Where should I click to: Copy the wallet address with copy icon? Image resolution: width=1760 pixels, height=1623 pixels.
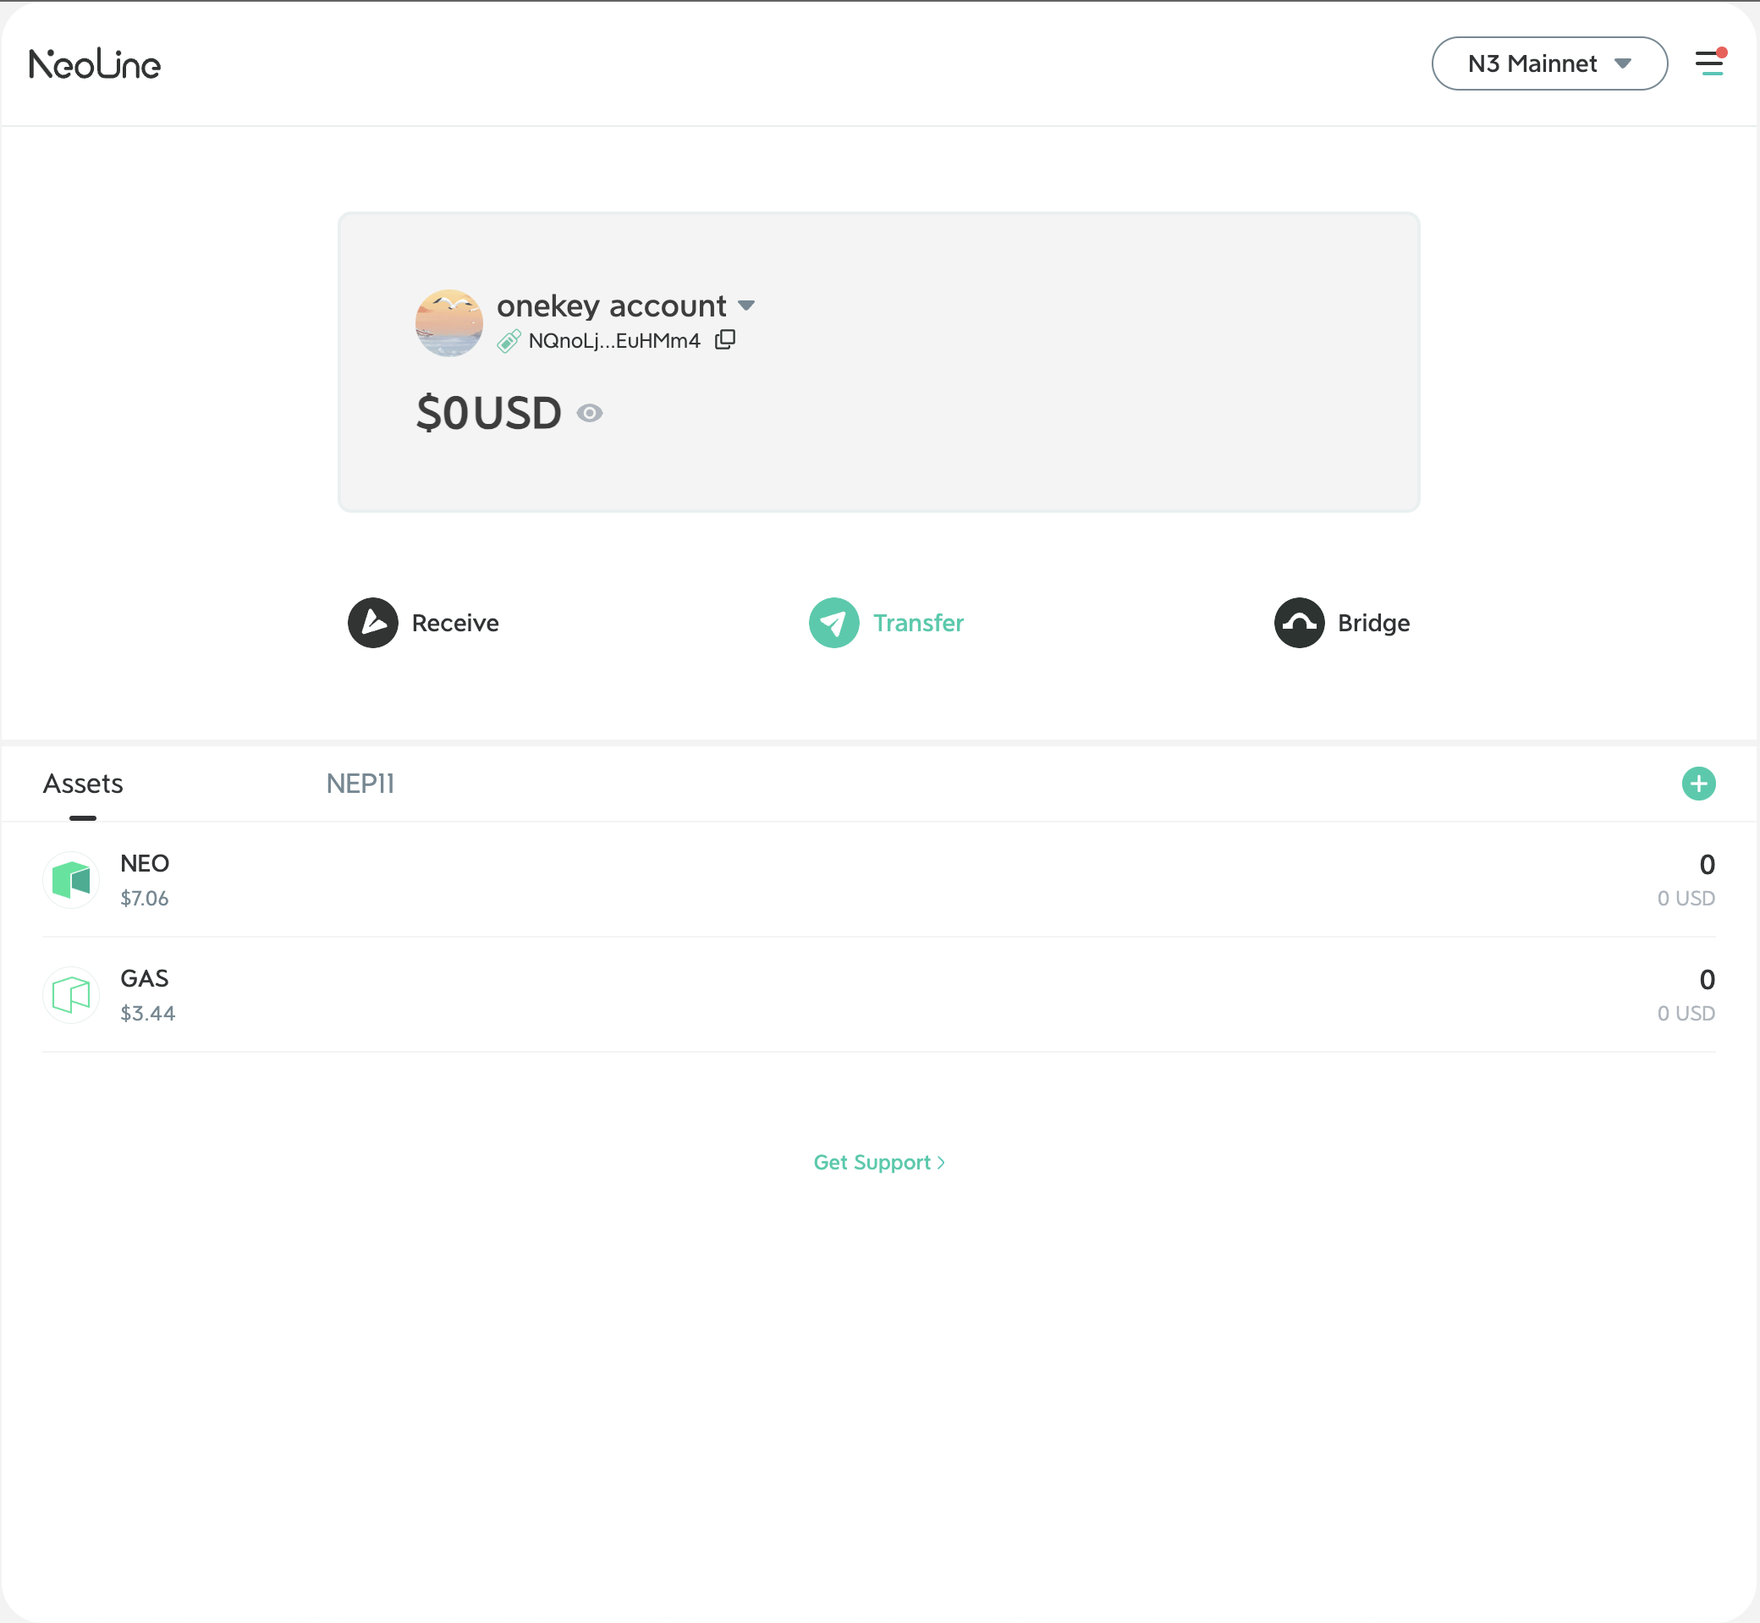point(724,340)
